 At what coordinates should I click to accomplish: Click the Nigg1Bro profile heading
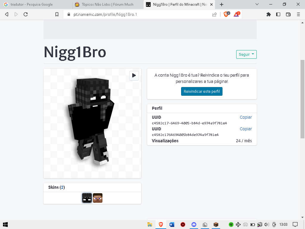[x=75, y=52]
